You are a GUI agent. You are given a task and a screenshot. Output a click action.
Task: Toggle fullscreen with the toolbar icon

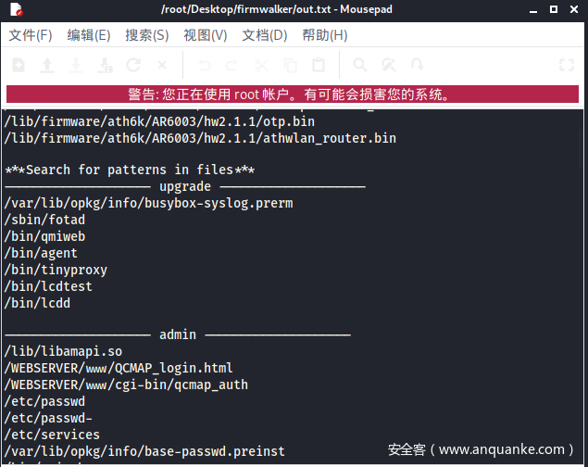coord(567,66)
